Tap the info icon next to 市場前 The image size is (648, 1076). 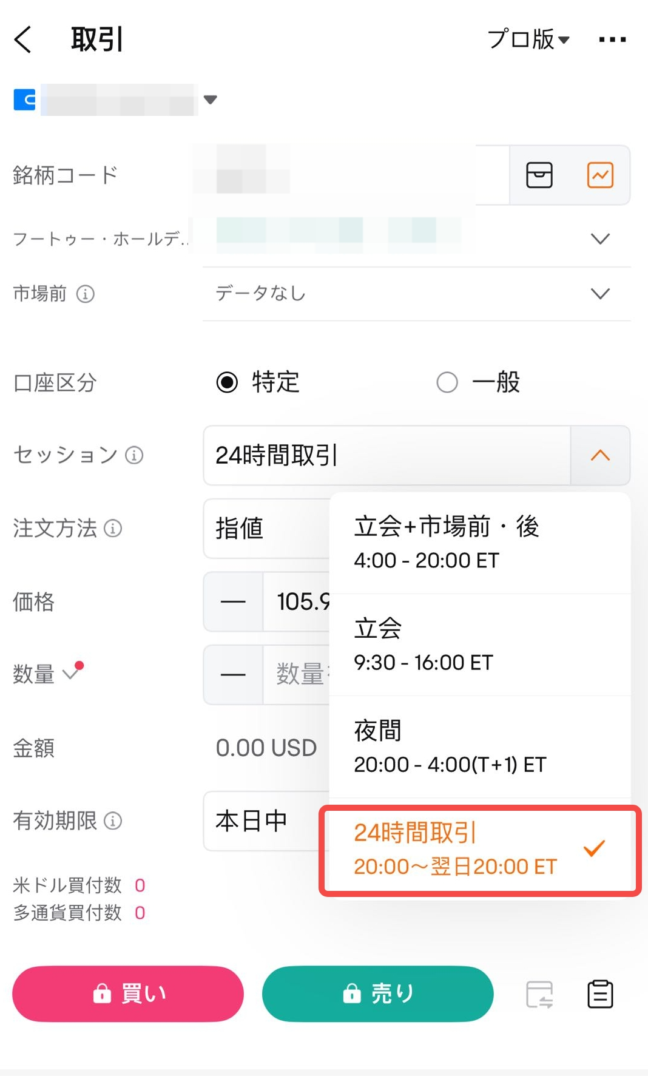(86, 294)
